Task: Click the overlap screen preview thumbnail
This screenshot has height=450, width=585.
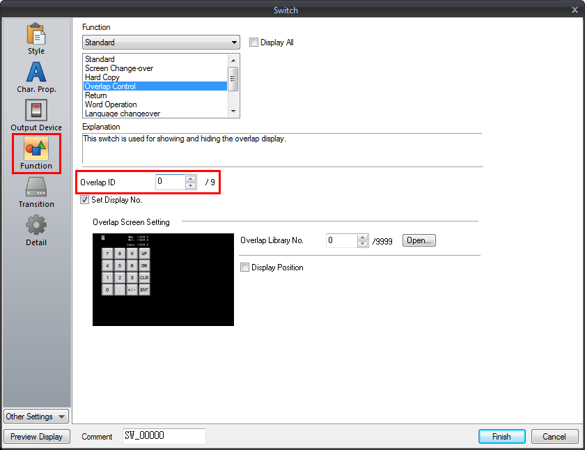Action: coord(163,279)
